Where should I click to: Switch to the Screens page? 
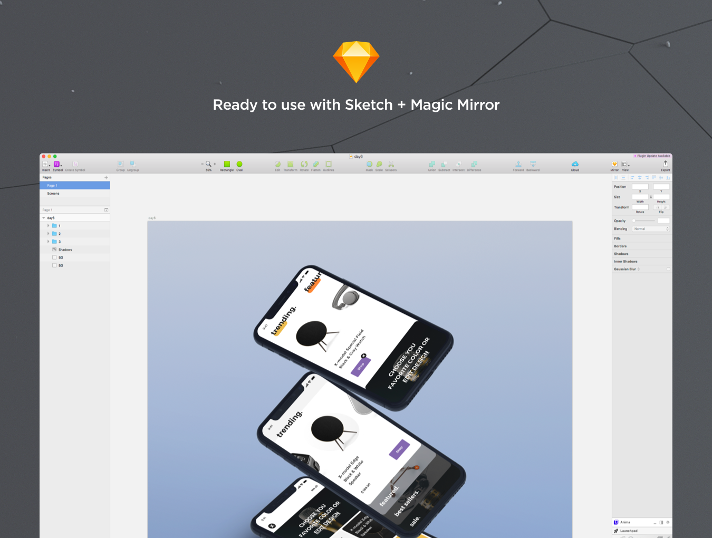point(53,194)
